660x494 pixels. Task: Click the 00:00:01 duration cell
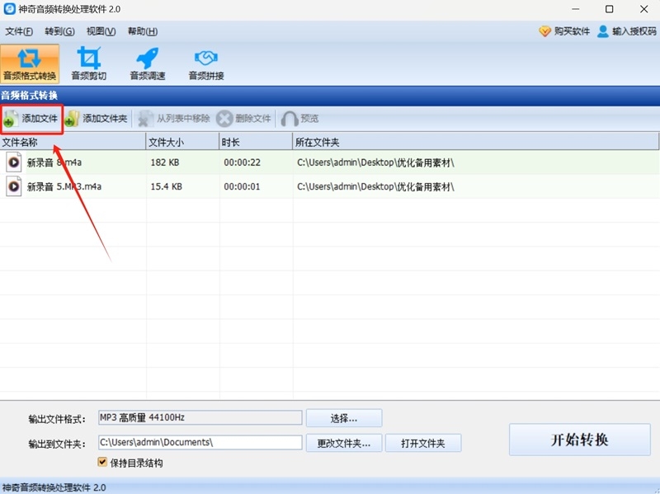pyautogui.click(x=242, y=186)
